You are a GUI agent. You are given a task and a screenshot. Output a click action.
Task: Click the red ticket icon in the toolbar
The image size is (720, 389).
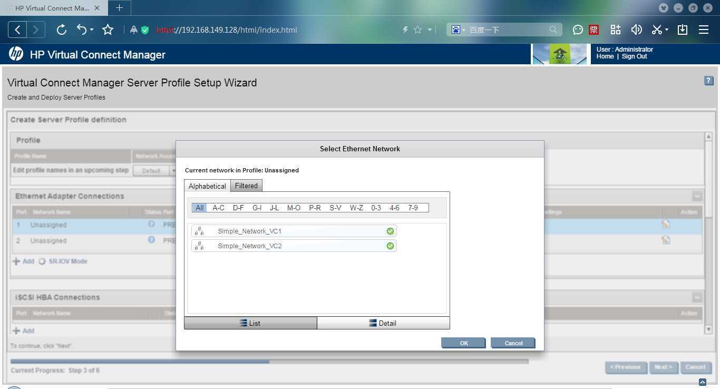594,30
